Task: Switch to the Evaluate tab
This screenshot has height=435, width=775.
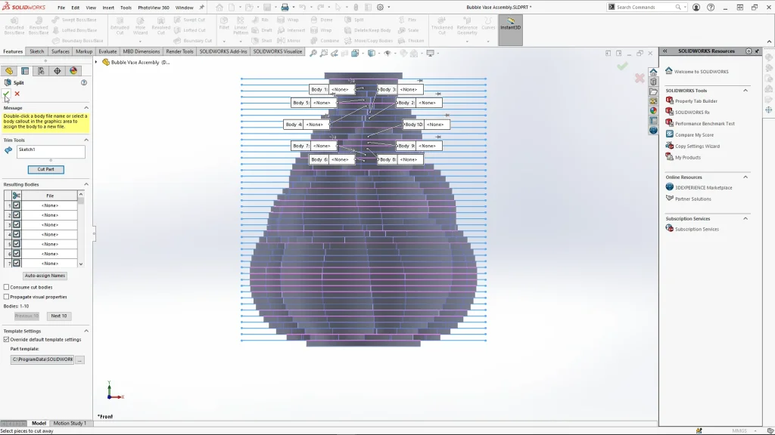Action: [x=107, y=51]
